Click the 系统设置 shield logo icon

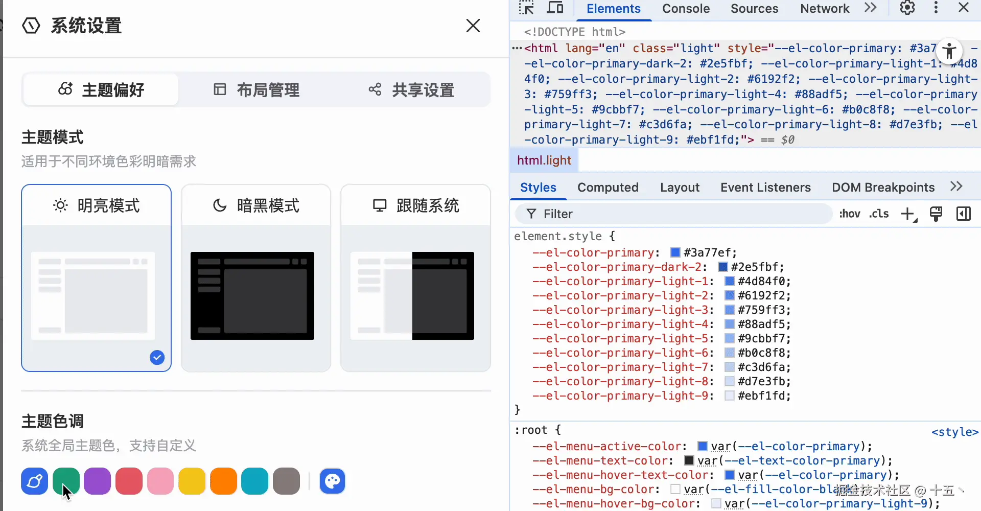(31, 26)
